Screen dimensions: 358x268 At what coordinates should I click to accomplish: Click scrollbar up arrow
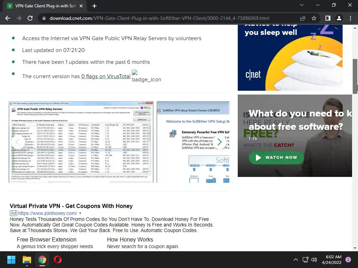pos(355,28)
